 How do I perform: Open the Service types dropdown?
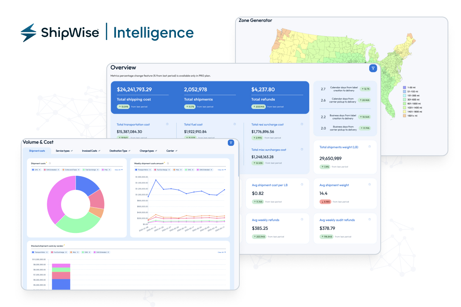pyautogui.click(x=63, y=151)
